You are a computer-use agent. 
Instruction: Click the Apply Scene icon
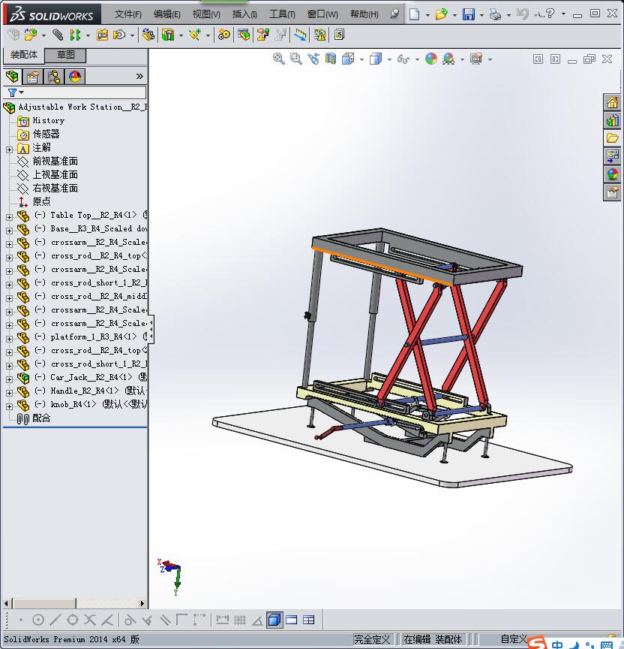448,59
